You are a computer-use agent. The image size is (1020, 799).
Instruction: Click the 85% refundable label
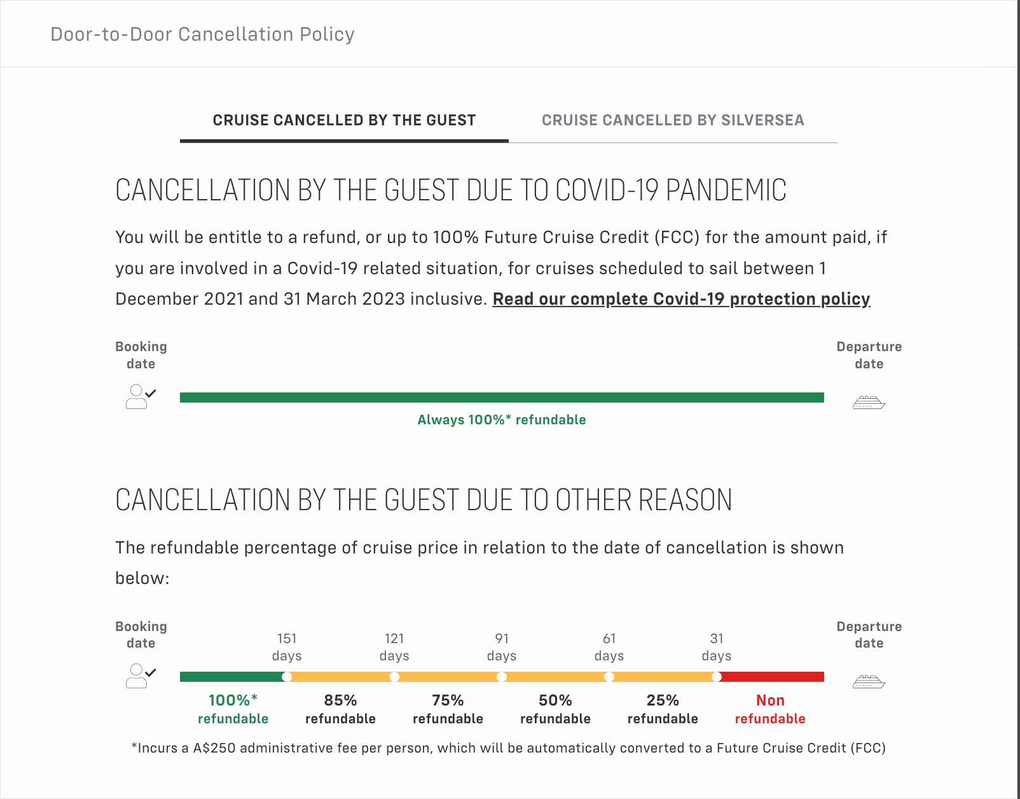point(340,709)
